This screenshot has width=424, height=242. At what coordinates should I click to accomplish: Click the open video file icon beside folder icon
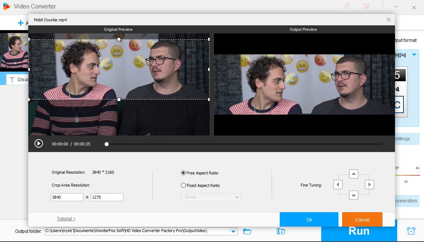pos(280,231)
